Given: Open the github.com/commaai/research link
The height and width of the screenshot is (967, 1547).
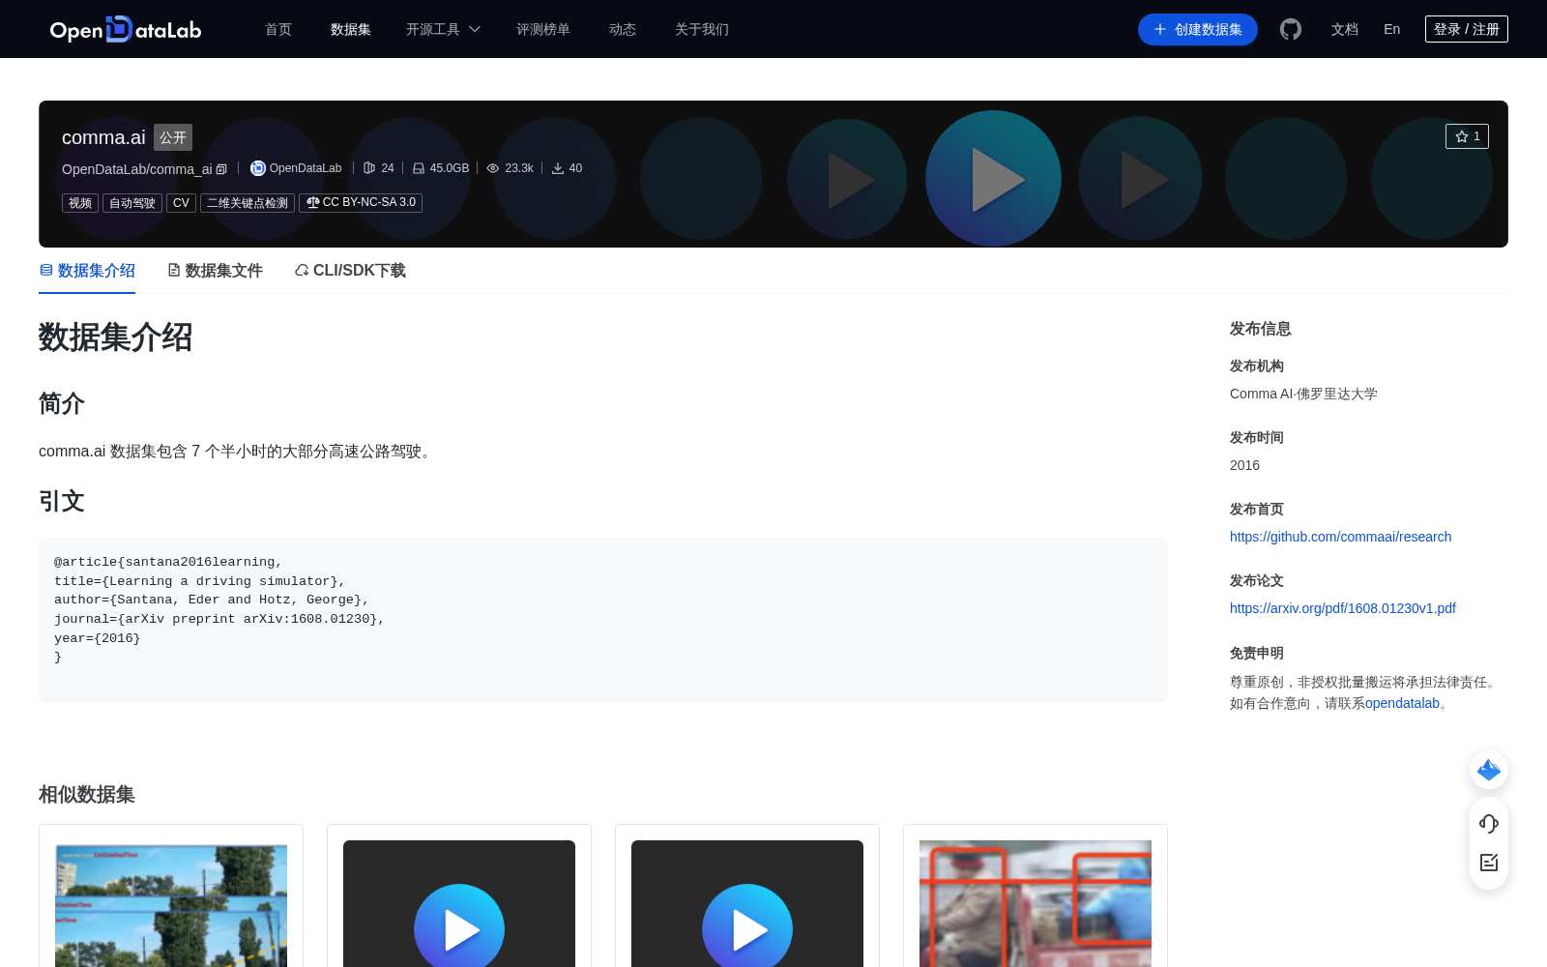Looking at the screenshot, I should tap(1340, 537).
